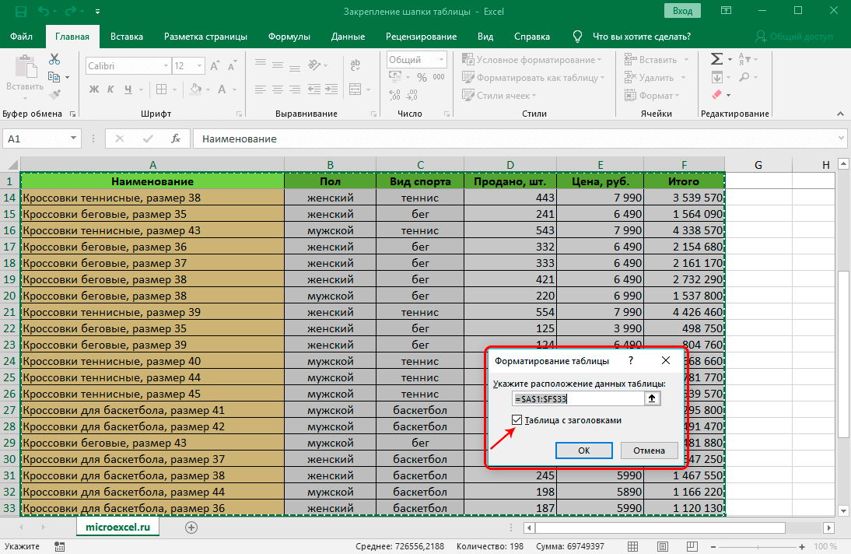Toggle bold formatting (Ж)

pyautogui.click(x=94, y=89)
